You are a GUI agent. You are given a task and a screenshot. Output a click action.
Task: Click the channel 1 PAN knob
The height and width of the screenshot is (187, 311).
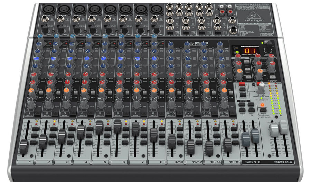pos(30,102)
